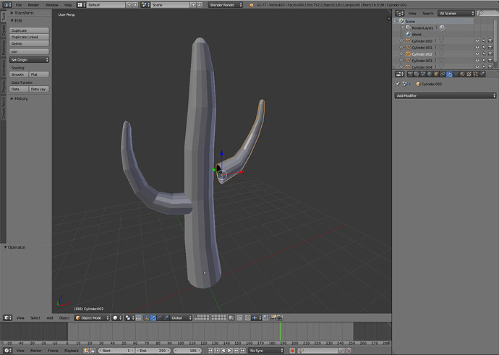Image resolution: width=499 pixels, height=355 pixels.
Task: Open the Particles properties tab
Action: 475,74
